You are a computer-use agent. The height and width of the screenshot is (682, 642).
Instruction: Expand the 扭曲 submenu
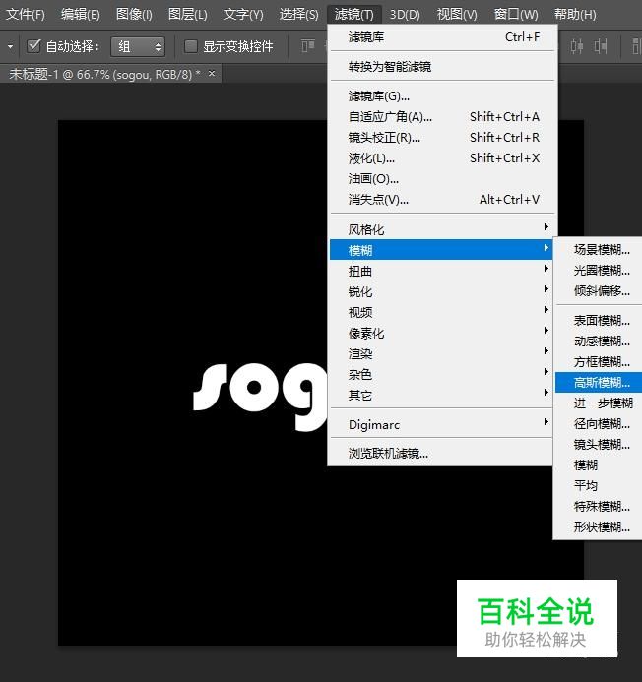tap(441, 271)
